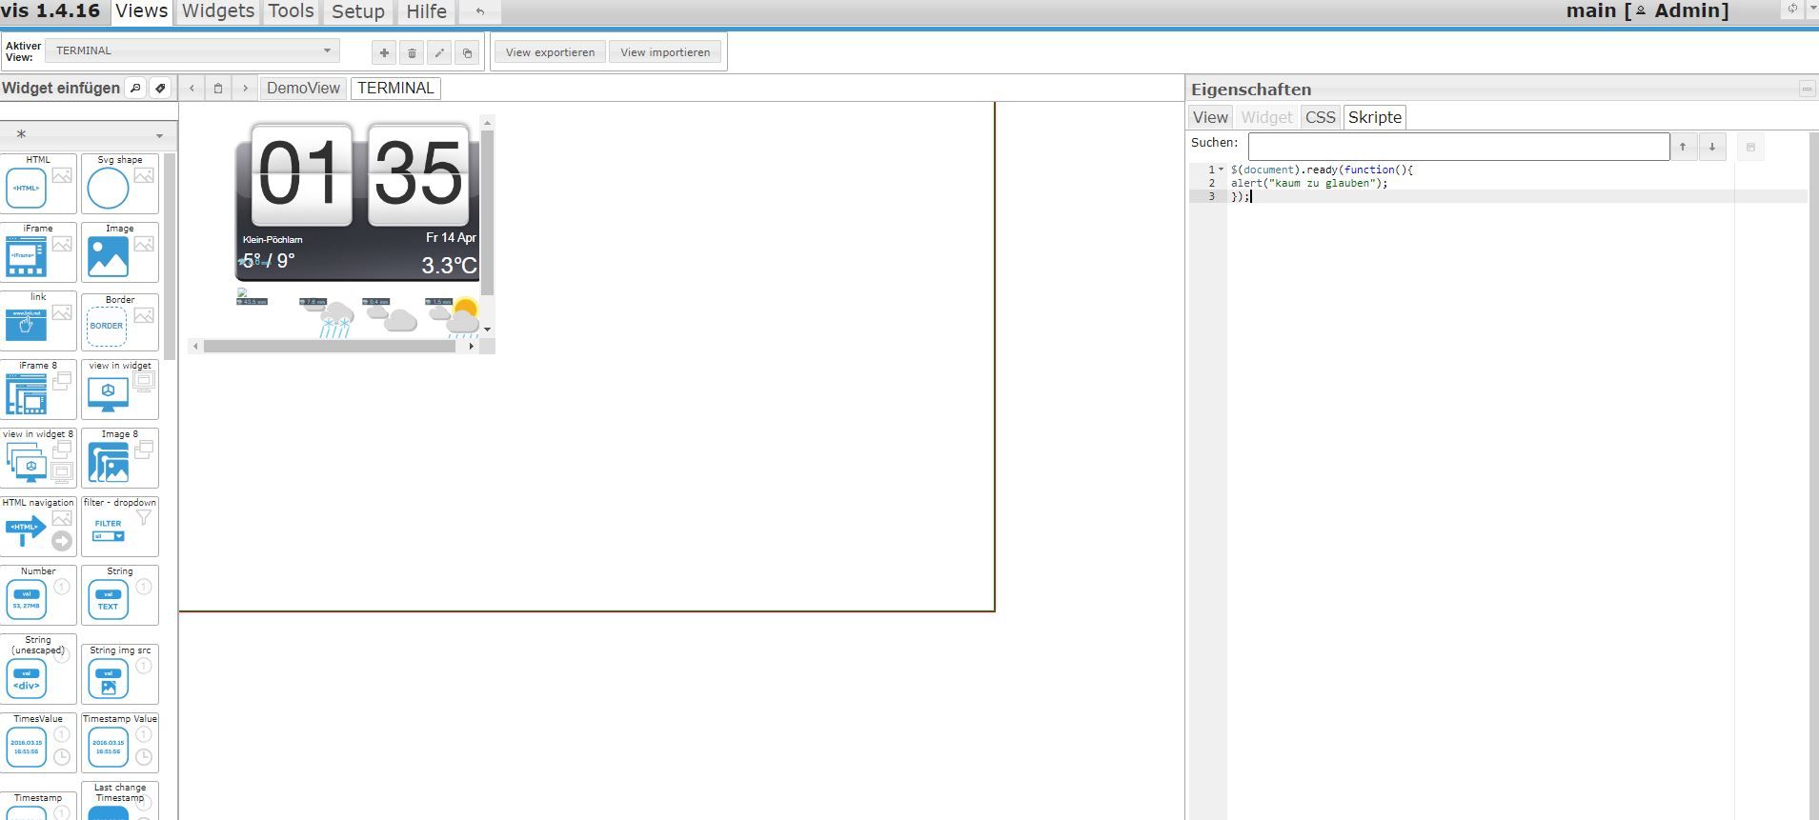This screenshot has height=820, width=1819.
Task: Click the widget palette vertical scrollbar
Action: [x=170, y=255]
